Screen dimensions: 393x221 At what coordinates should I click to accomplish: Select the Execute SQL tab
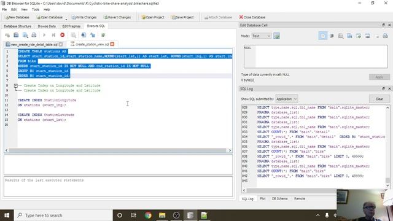pyautogui.click(x=96, y=26)
